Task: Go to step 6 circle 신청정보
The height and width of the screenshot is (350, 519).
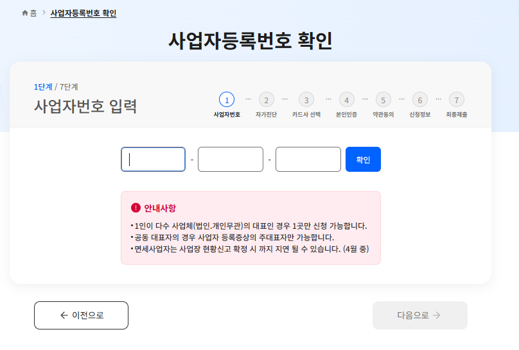Action: (420, 99)
